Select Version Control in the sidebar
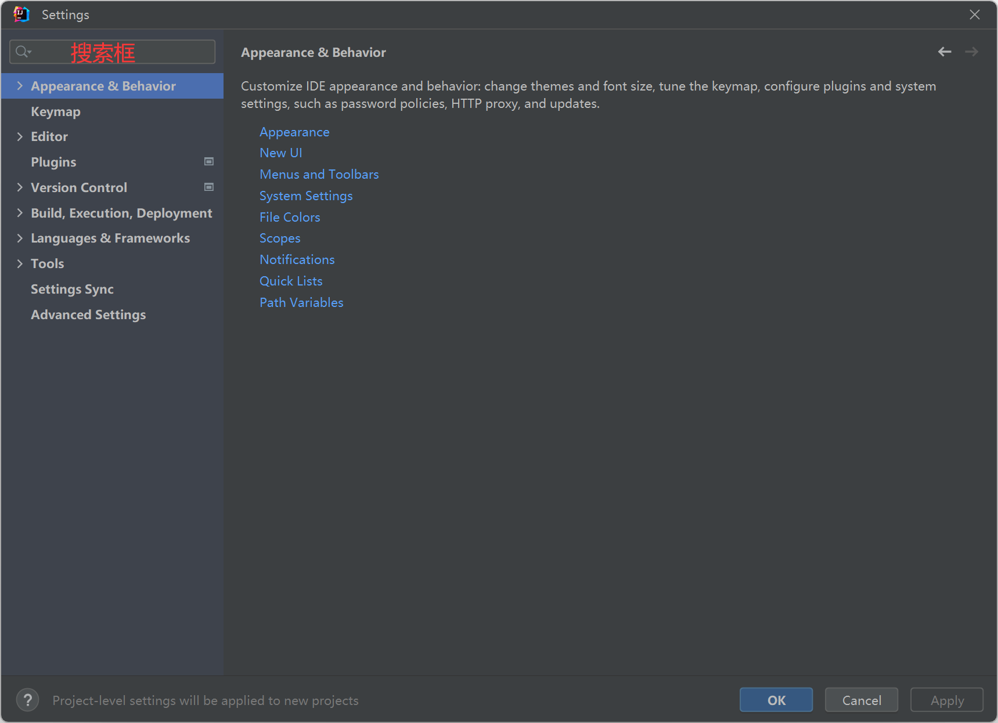The image size is (998, 723). [x=113, y=187]
